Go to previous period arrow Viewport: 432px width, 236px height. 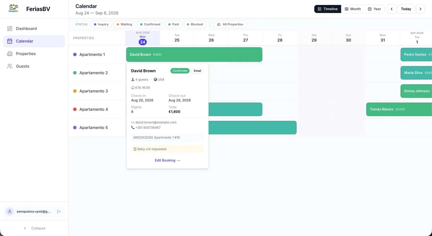pos(391,9)
